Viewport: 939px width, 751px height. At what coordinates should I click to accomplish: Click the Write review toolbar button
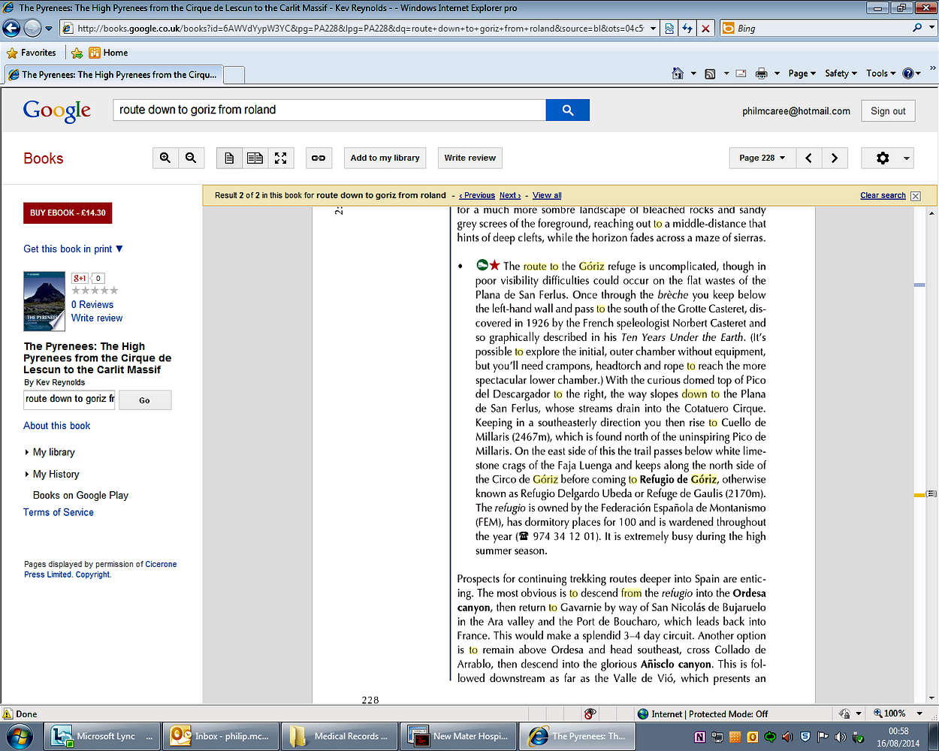pos(469,158)
